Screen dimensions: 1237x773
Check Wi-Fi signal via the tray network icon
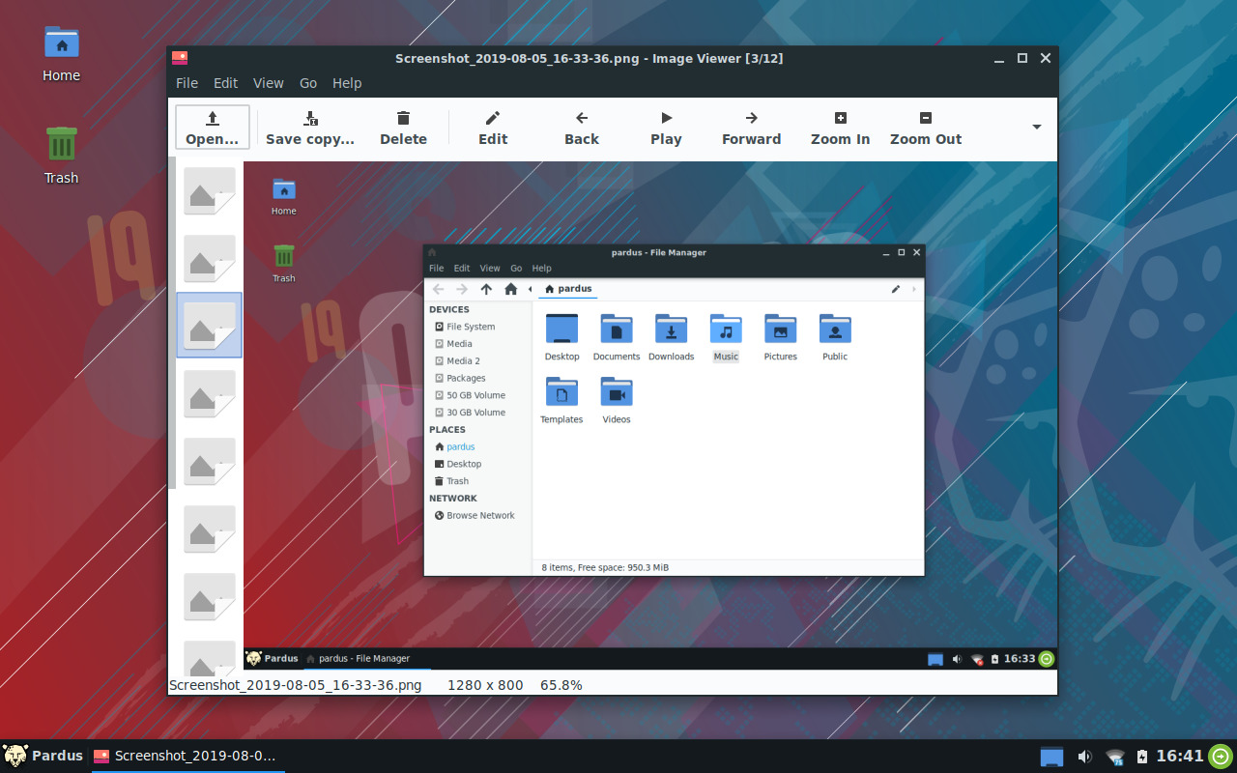click(x=1114, y=757)
